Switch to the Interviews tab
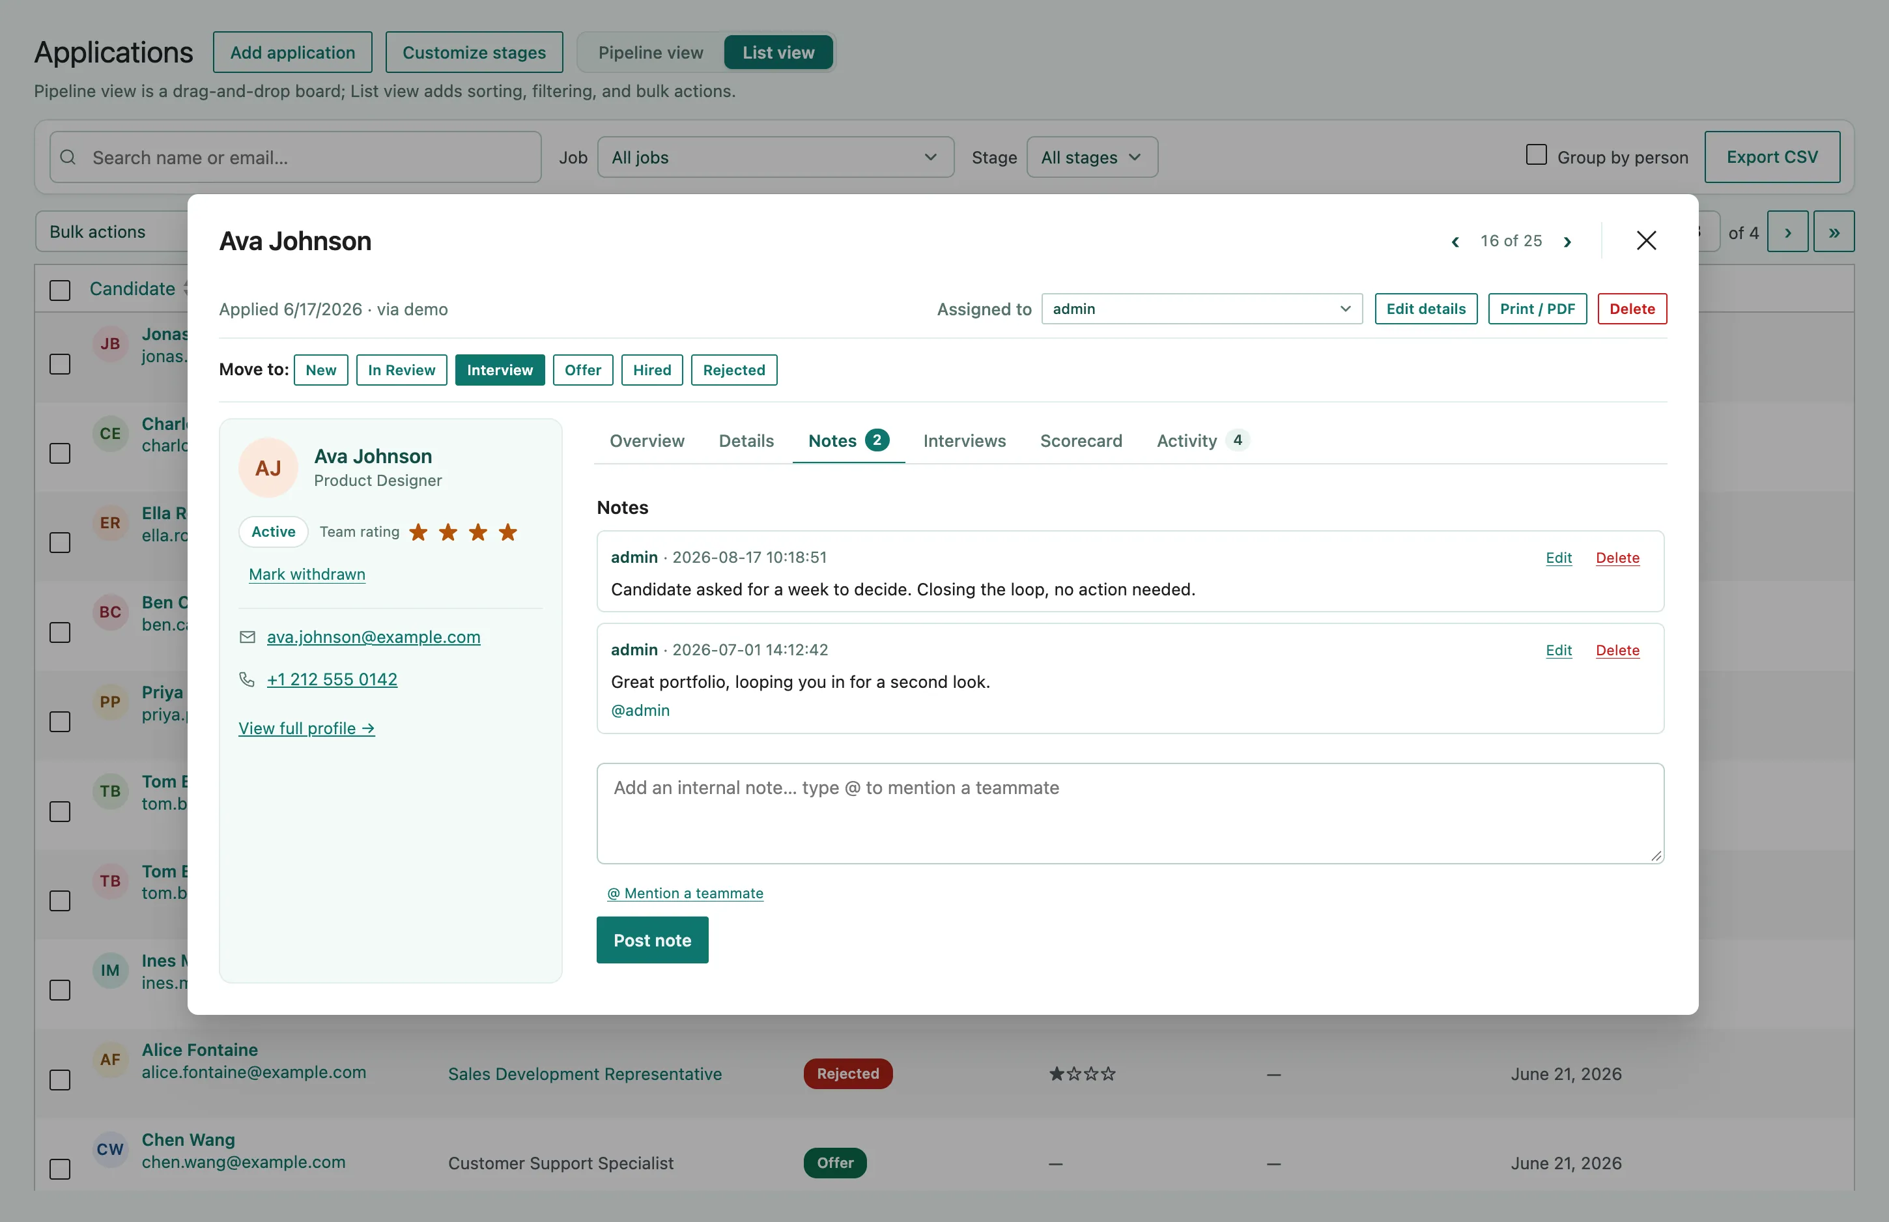Image resolution: width=1889 pixels, height=1222 pixels. (x=964, y=440)
